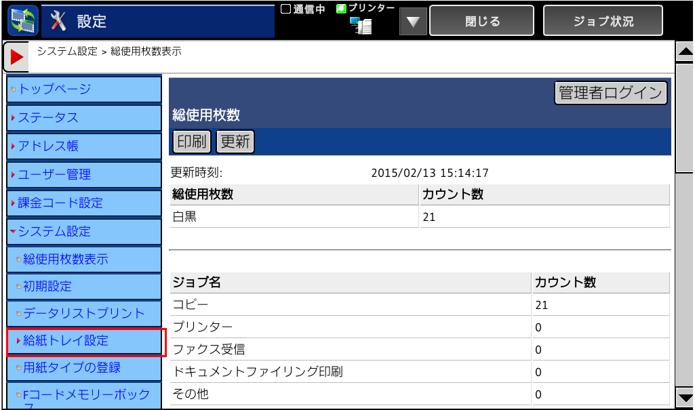Click the green mode-switch icon at top-left

tap(22, 20)
